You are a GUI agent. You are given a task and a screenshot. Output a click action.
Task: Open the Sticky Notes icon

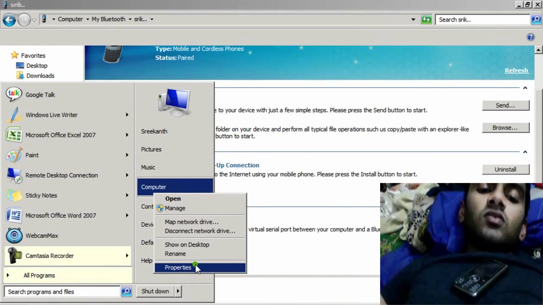tap(14, 195)
